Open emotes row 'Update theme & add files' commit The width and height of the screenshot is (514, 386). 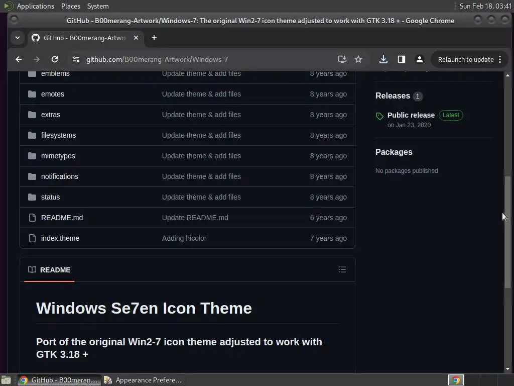[201, 94]
